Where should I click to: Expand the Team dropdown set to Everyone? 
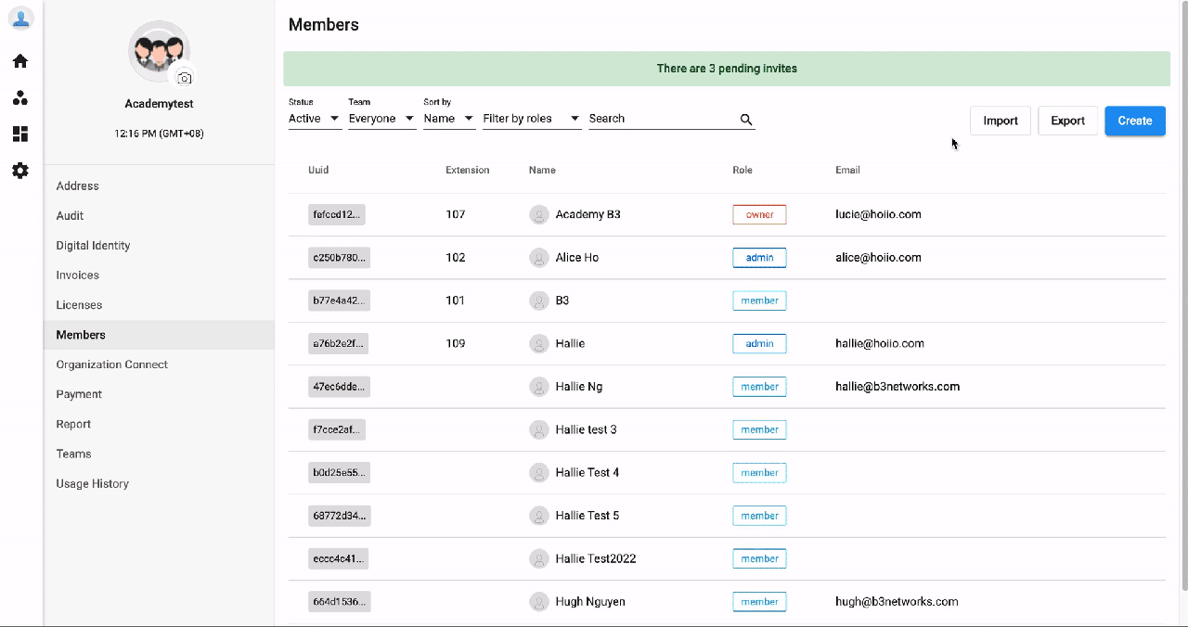382,119
